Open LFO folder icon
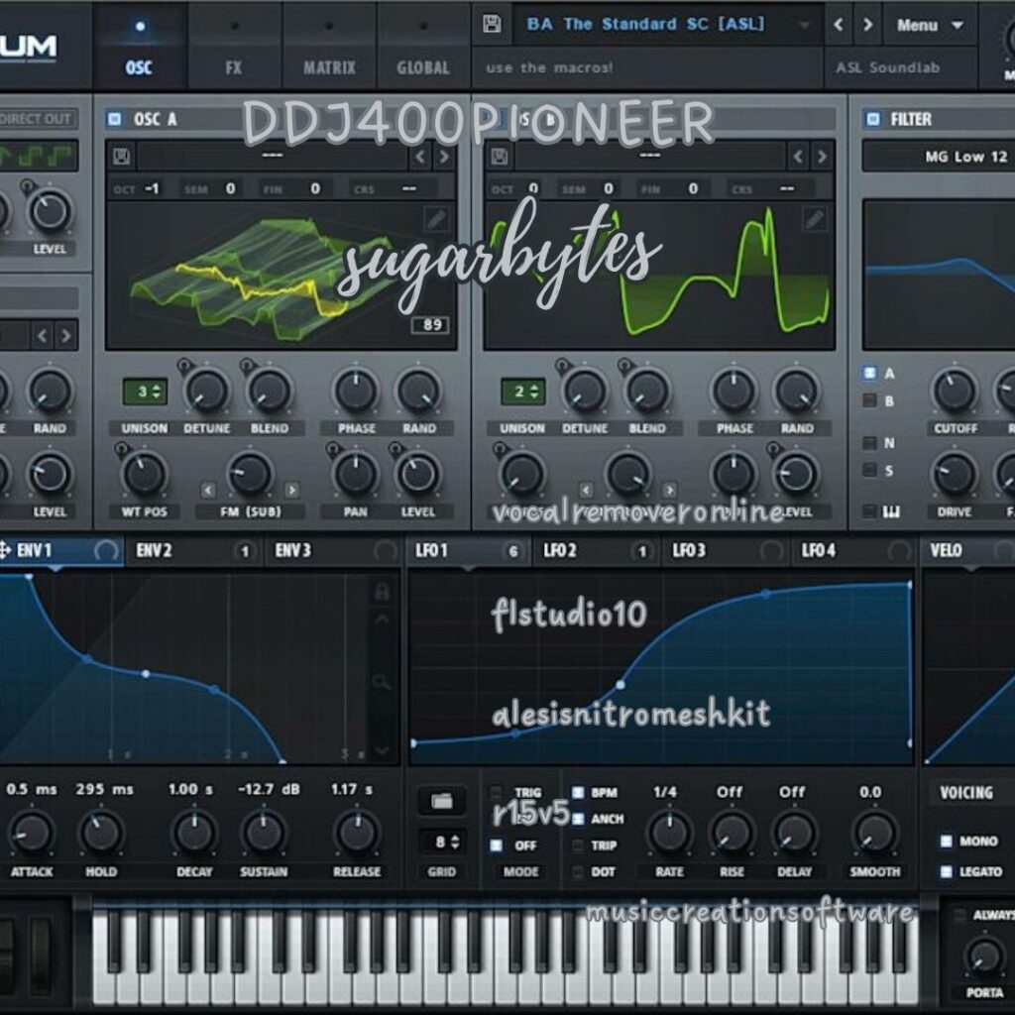This screenshot has height=1015, width=1015. click(442, 801)
